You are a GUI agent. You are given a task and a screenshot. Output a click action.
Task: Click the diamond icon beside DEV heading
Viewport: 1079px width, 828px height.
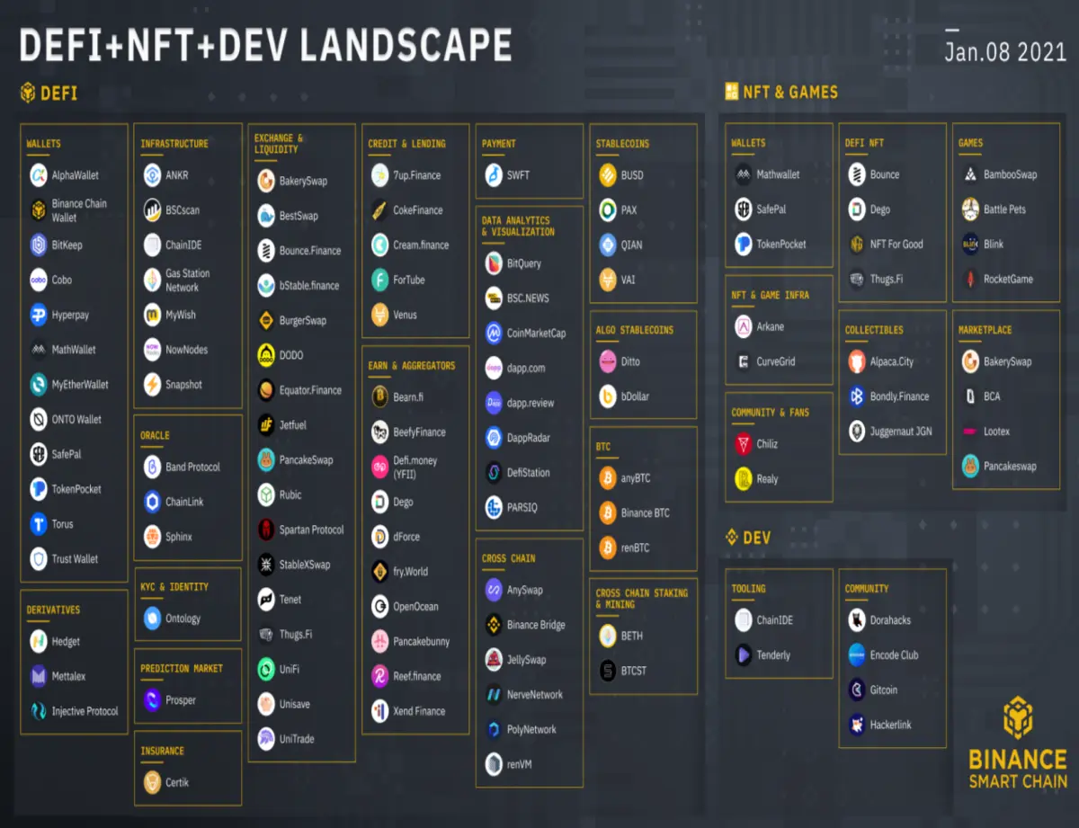(x=732, y=538)
